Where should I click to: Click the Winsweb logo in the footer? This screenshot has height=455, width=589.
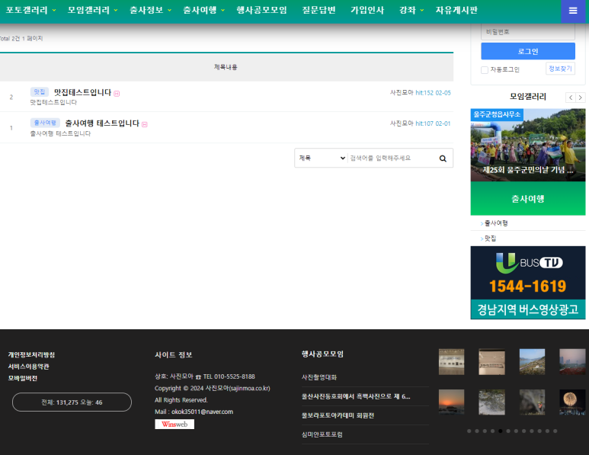click(174, 424)
